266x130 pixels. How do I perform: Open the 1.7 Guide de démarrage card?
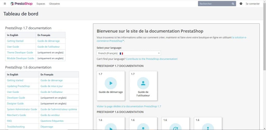[111, 86]
